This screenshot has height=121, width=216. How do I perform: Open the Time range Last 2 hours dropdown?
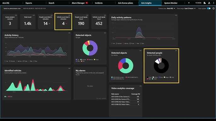190,8
